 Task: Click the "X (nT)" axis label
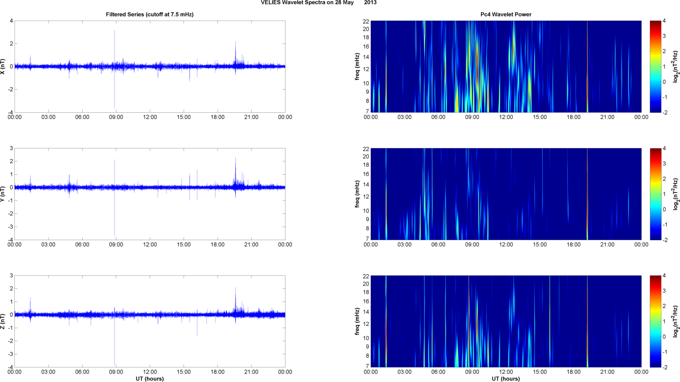click(3, 66)
